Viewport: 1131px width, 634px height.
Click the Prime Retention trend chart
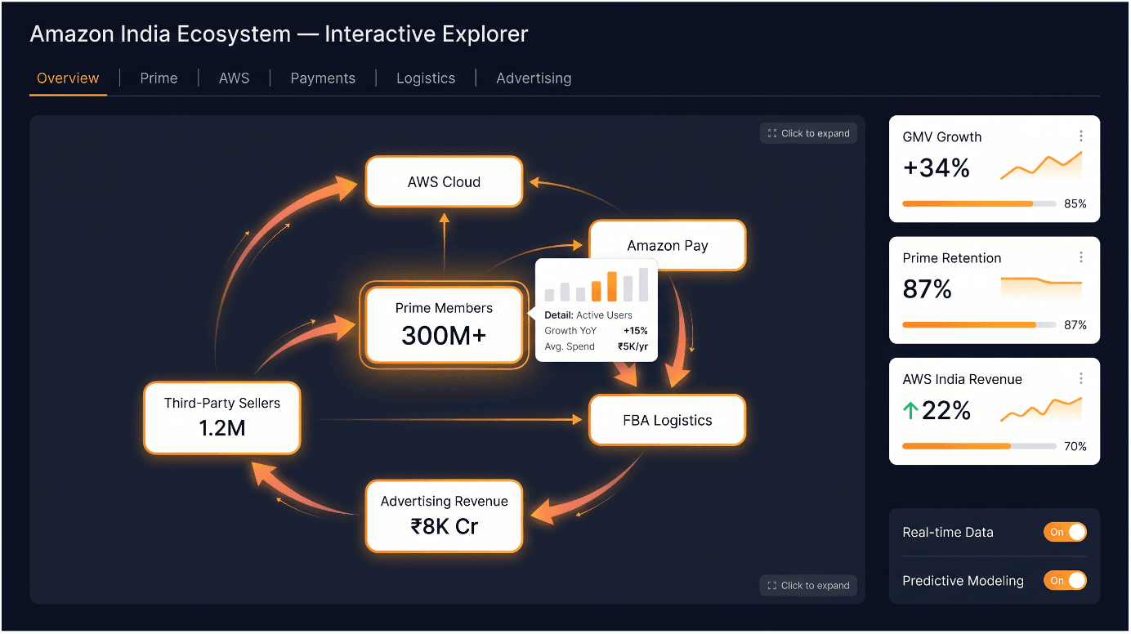click(x=1041, y=288)
